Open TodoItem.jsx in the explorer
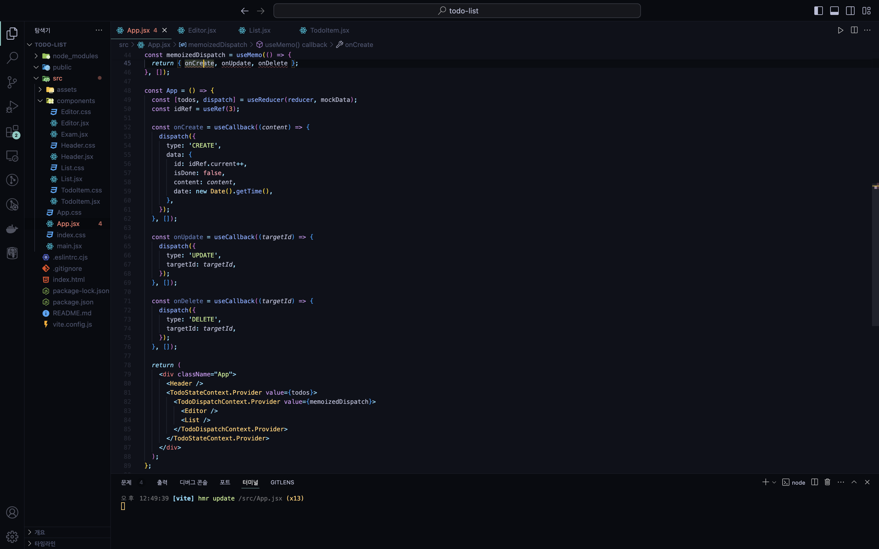This screenshot has height=549, width=879. click(80, 201)
